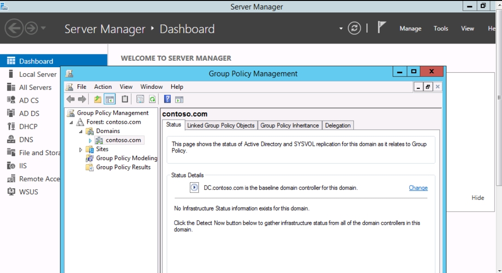
Task: Open the dropdown arrow left of refresh icon
Action: [x=341, y=29]
